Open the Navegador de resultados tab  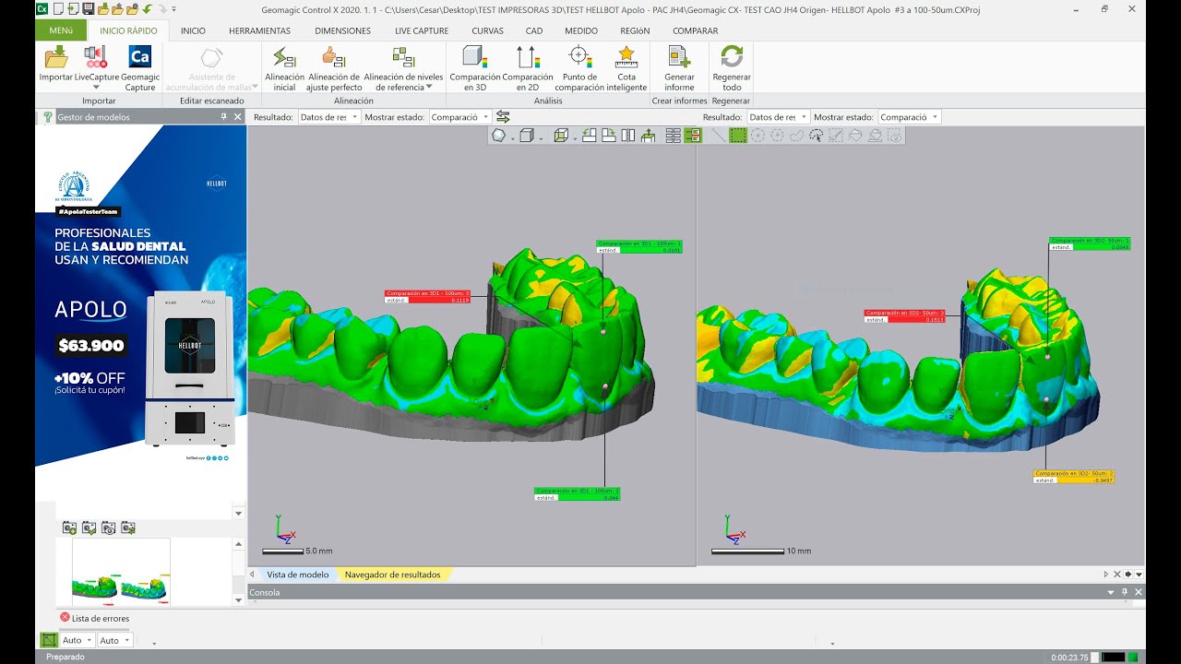pos(393,575)
